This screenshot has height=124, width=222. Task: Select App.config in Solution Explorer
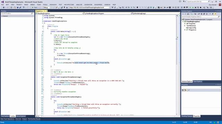click(193, 28)
